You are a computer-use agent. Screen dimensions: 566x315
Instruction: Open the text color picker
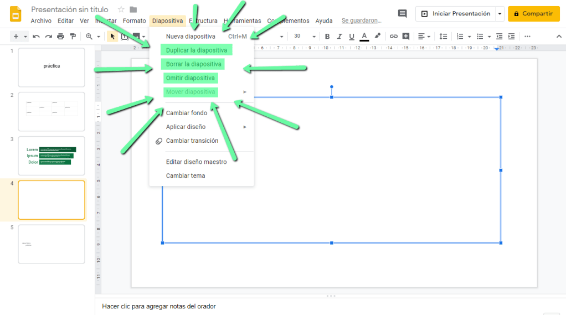click(x=364, y=37)
